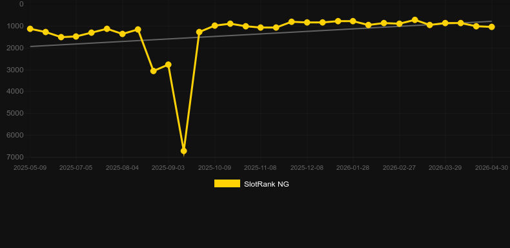The height and width of the screenshot is (248, 510).
Task: Click the x-axis label 2025-05-09
Action: [30, 168]
